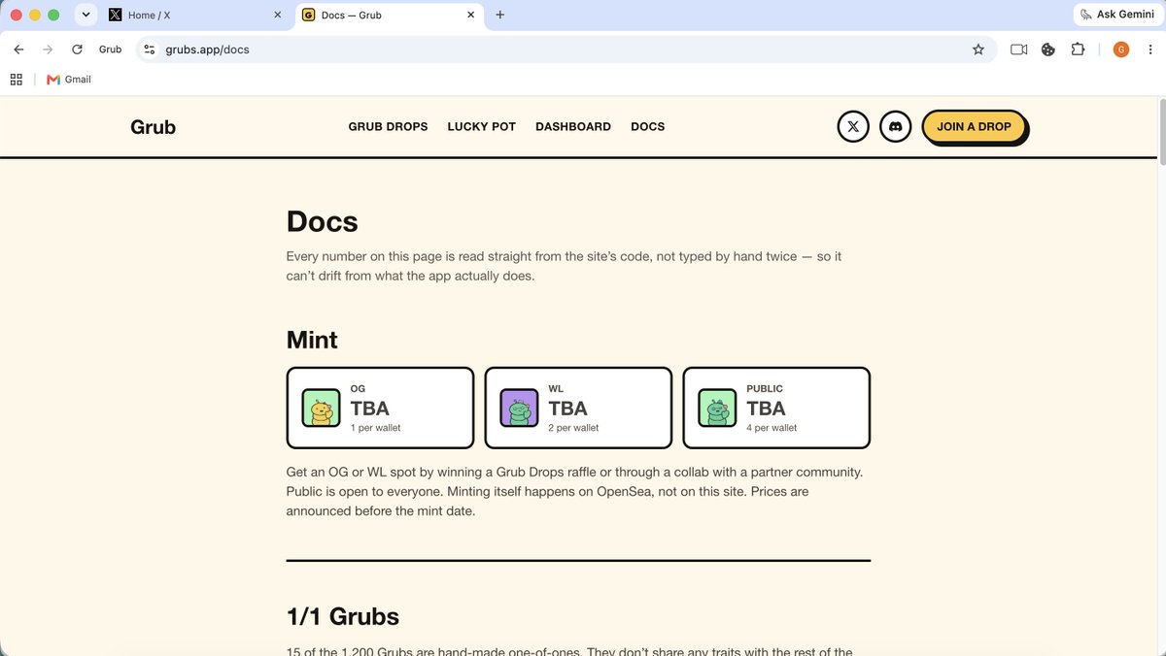1166x656 pixels.
Task: Switch to the Home / X tab
Action: click(194, 15)
